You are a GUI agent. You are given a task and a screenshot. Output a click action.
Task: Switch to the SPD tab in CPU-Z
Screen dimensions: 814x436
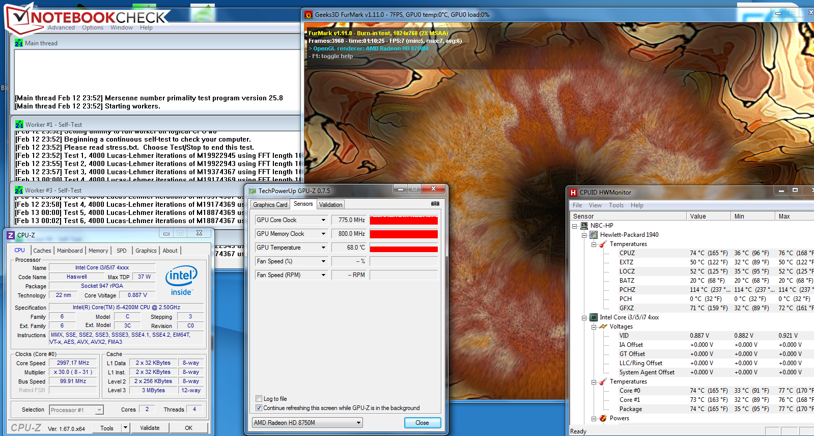(121, 251)
